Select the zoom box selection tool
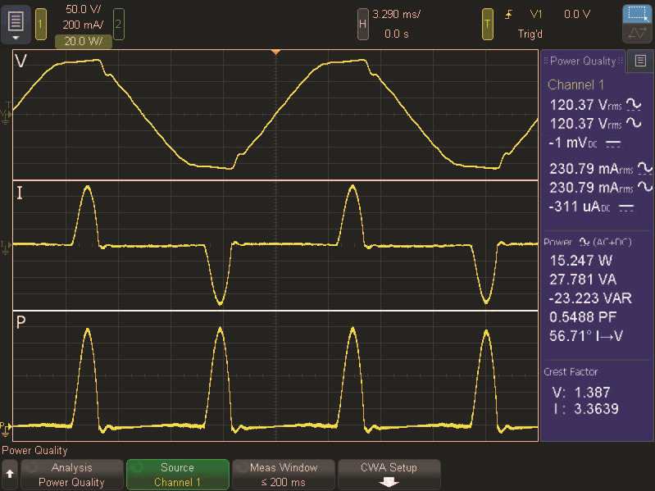 (x=637, y=14)
